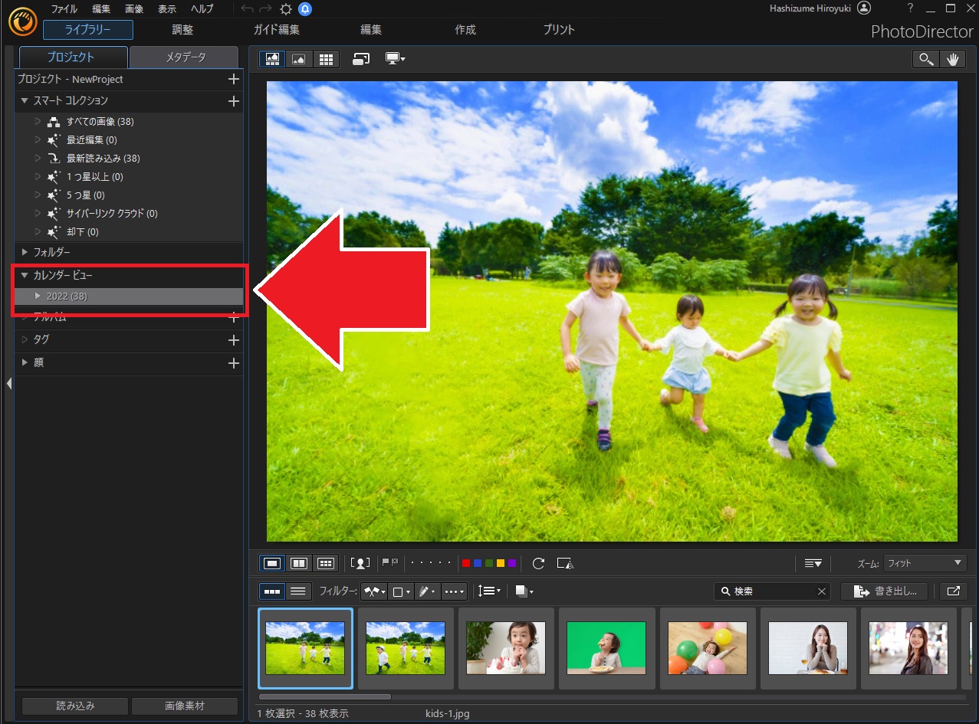Image resolution: width=979 pixels, height=724 pixels.
Task: Click the share external window icon
Action: click(x=953, y=591)
